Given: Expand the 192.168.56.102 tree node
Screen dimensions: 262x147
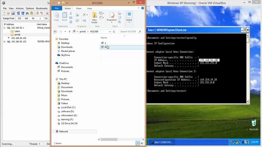Looking at the screenshot, I should point(5,42).
